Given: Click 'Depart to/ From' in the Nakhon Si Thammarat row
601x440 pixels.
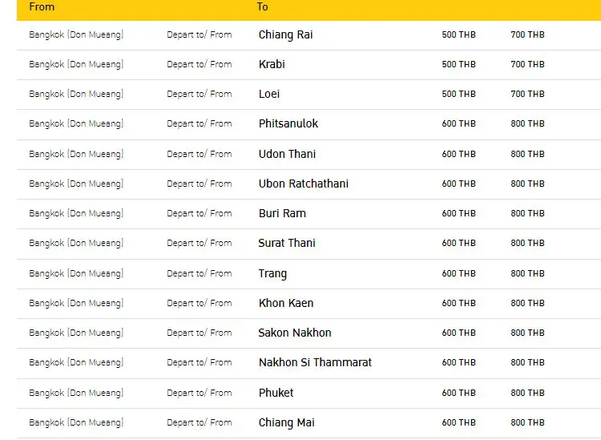Looking at the screenshot, I should (200, 362).
